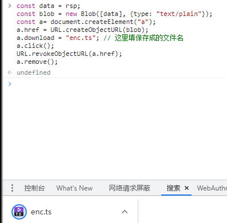Click the a.click(); code line
Image resolution: width=227 pixels, height=223 pixels.
(x=35, y=46)
